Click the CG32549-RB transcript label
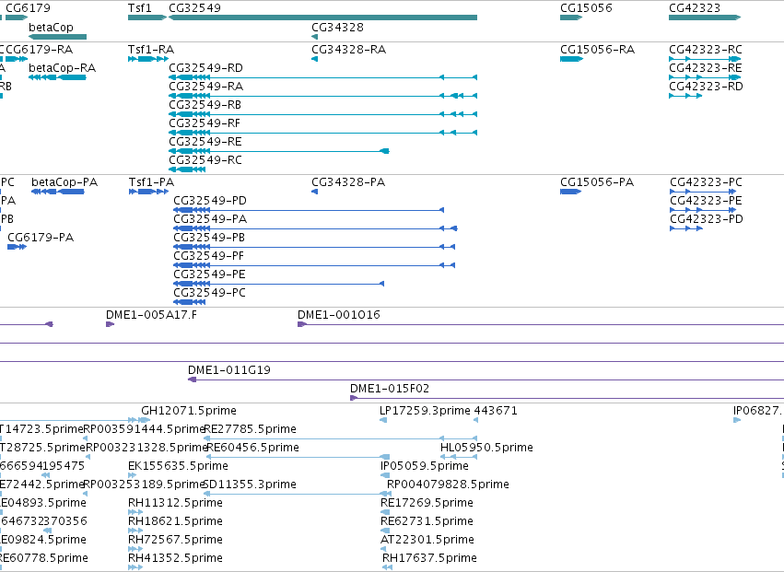The width and height of the screenshot is (784, 572). click(x=205, y=105)
